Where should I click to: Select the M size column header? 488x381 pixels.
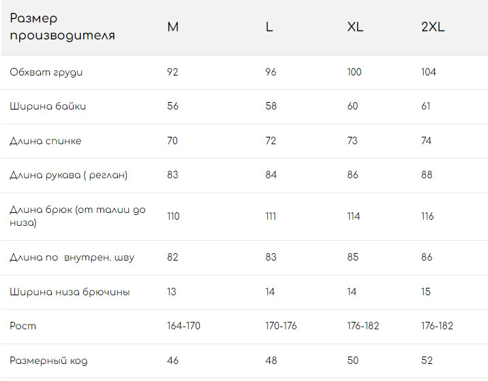173,27
